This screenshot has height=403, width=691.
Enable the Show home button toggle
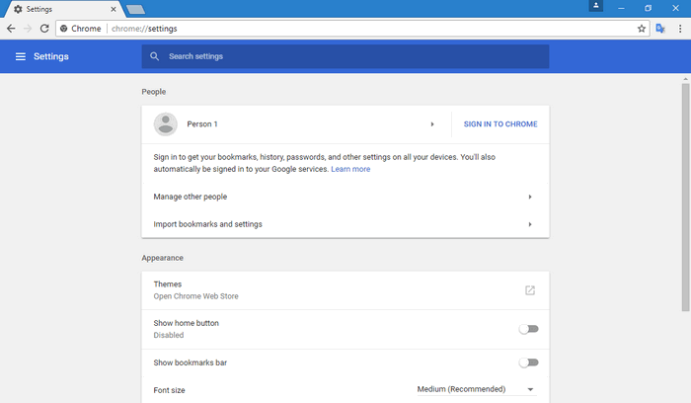tap(528, 329)
